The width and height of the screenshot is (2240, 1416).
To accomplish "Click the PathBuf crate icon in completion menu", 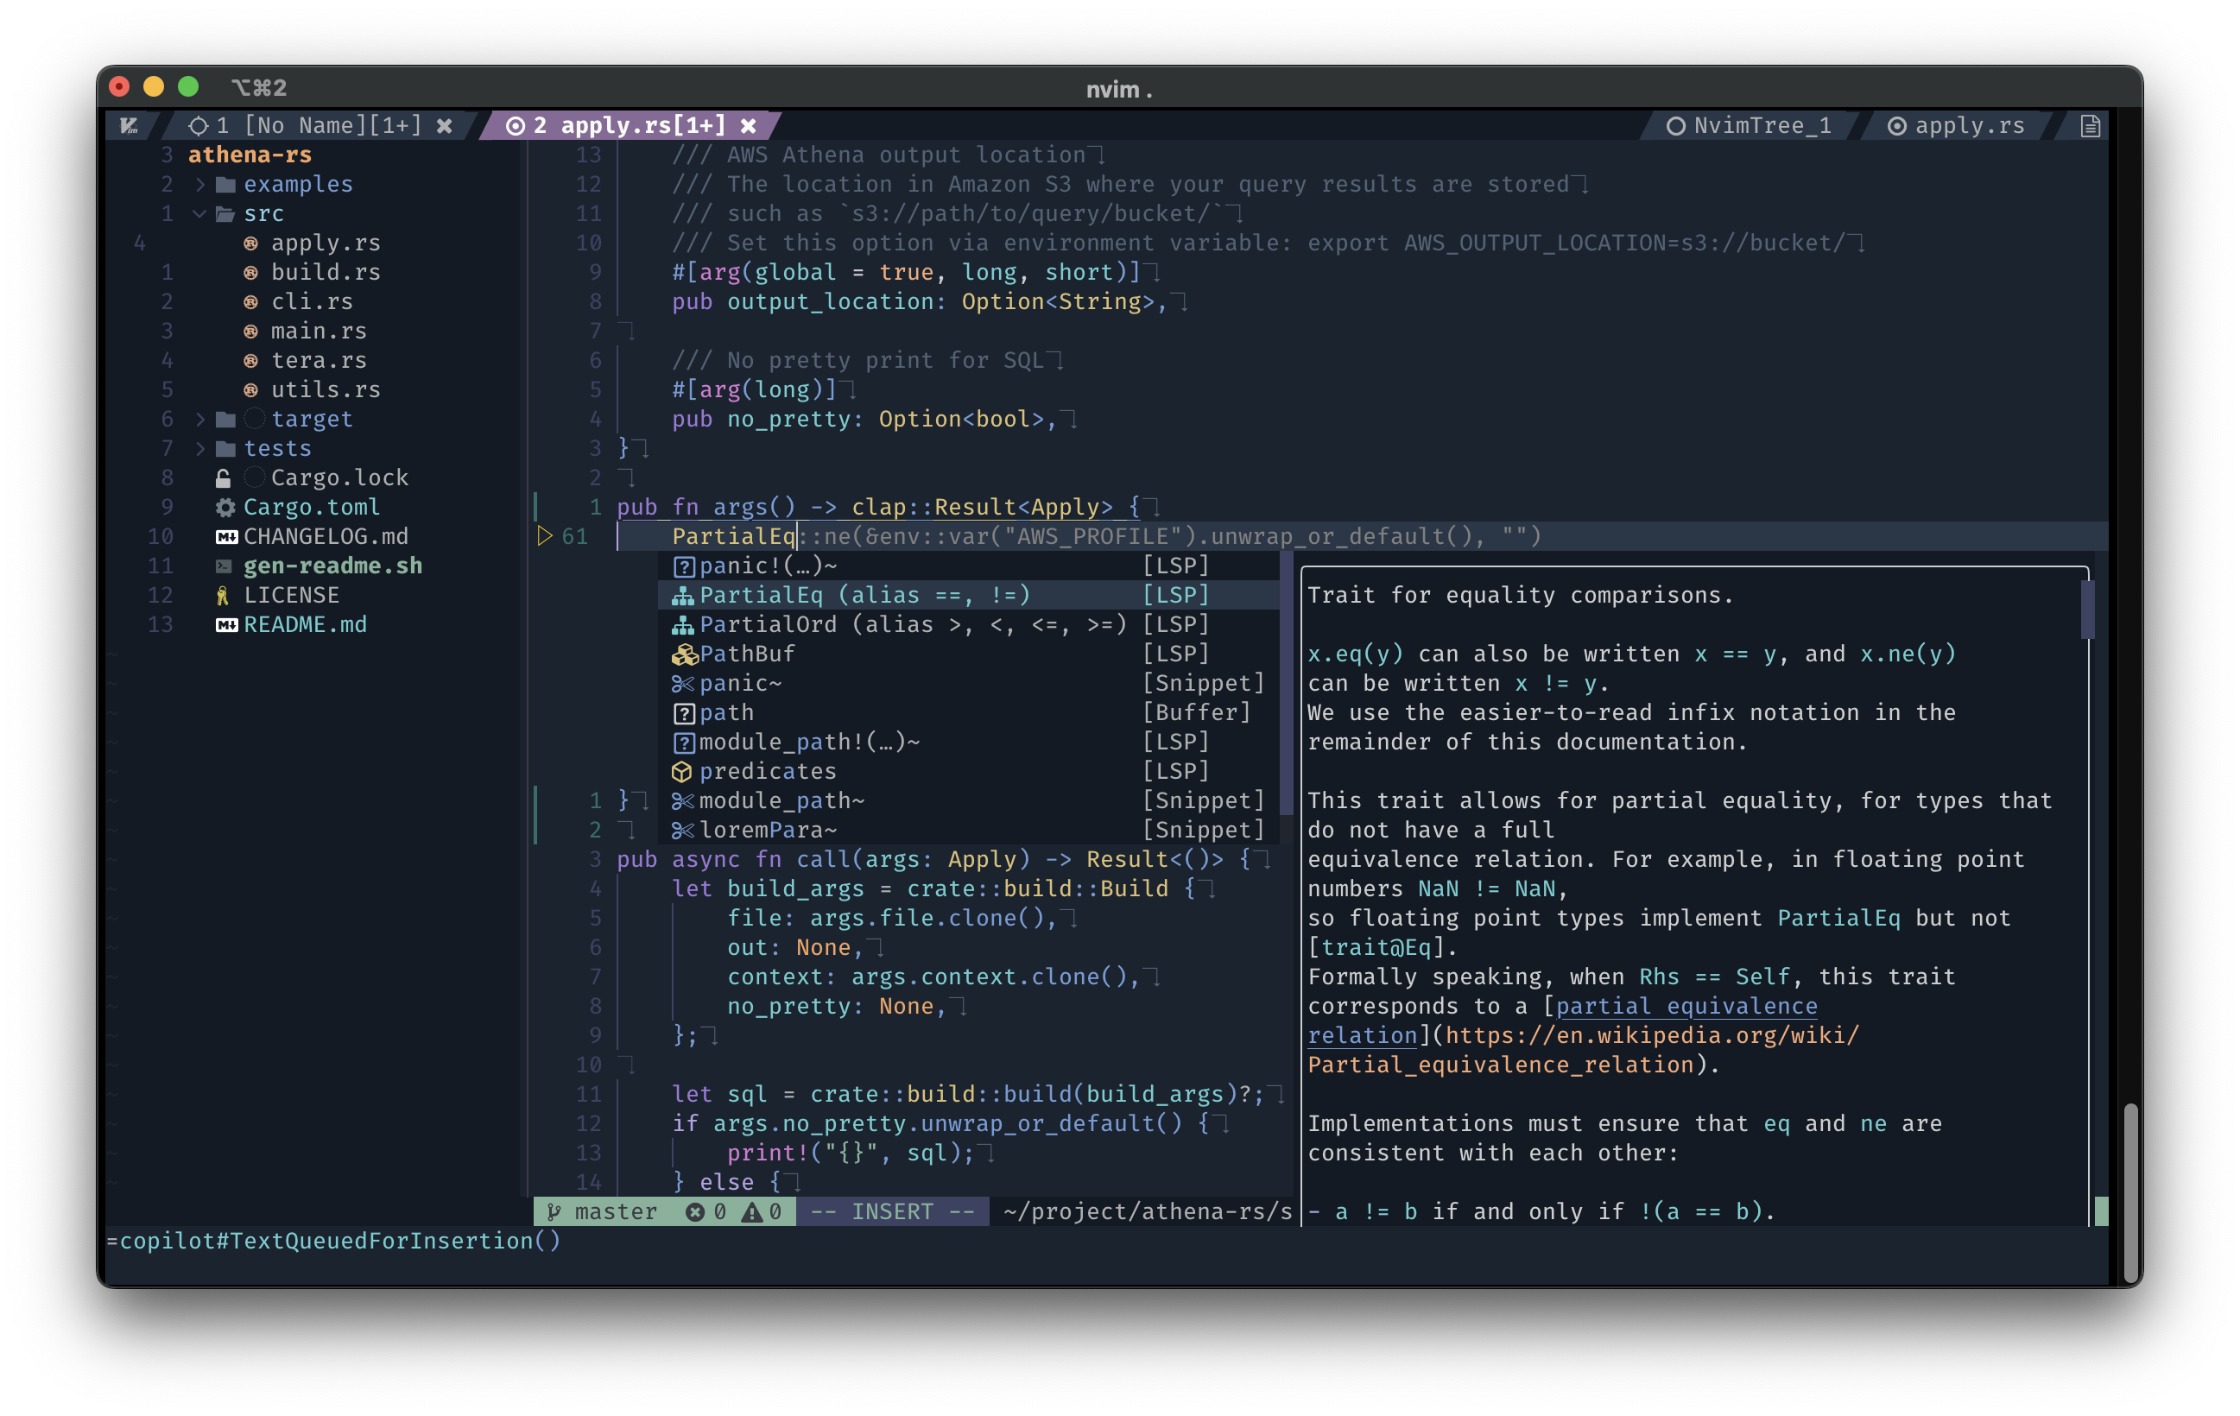I will [x=684, y=653].
